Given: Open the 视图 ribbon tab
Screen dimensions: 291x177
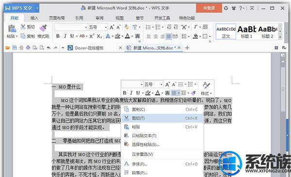Looking at the screenshot, I should tap(119, 18).
